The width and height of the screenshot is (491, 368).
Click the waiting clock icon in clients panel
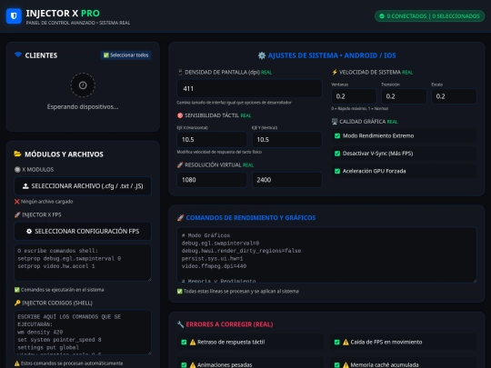[83, 85]
